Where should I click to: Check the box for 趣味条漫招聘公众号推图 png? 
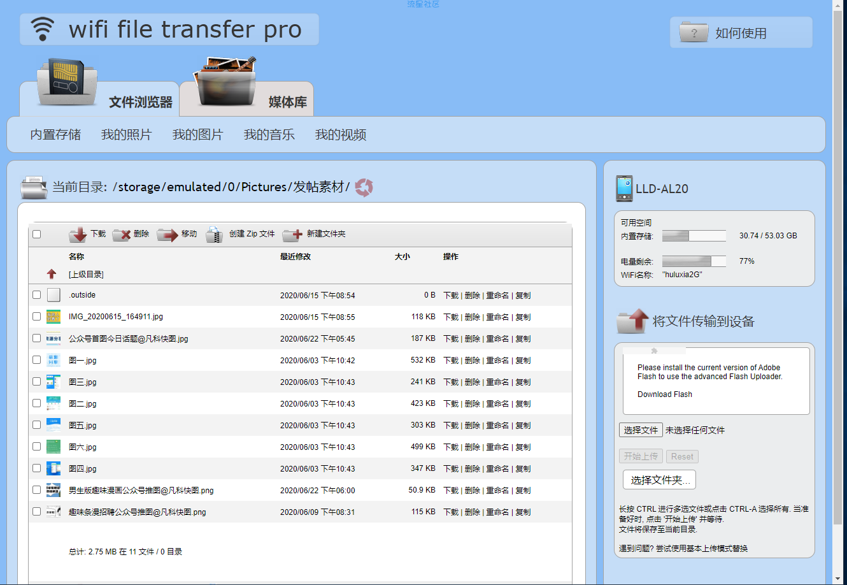pyautogui.click(x=36, y=511)
